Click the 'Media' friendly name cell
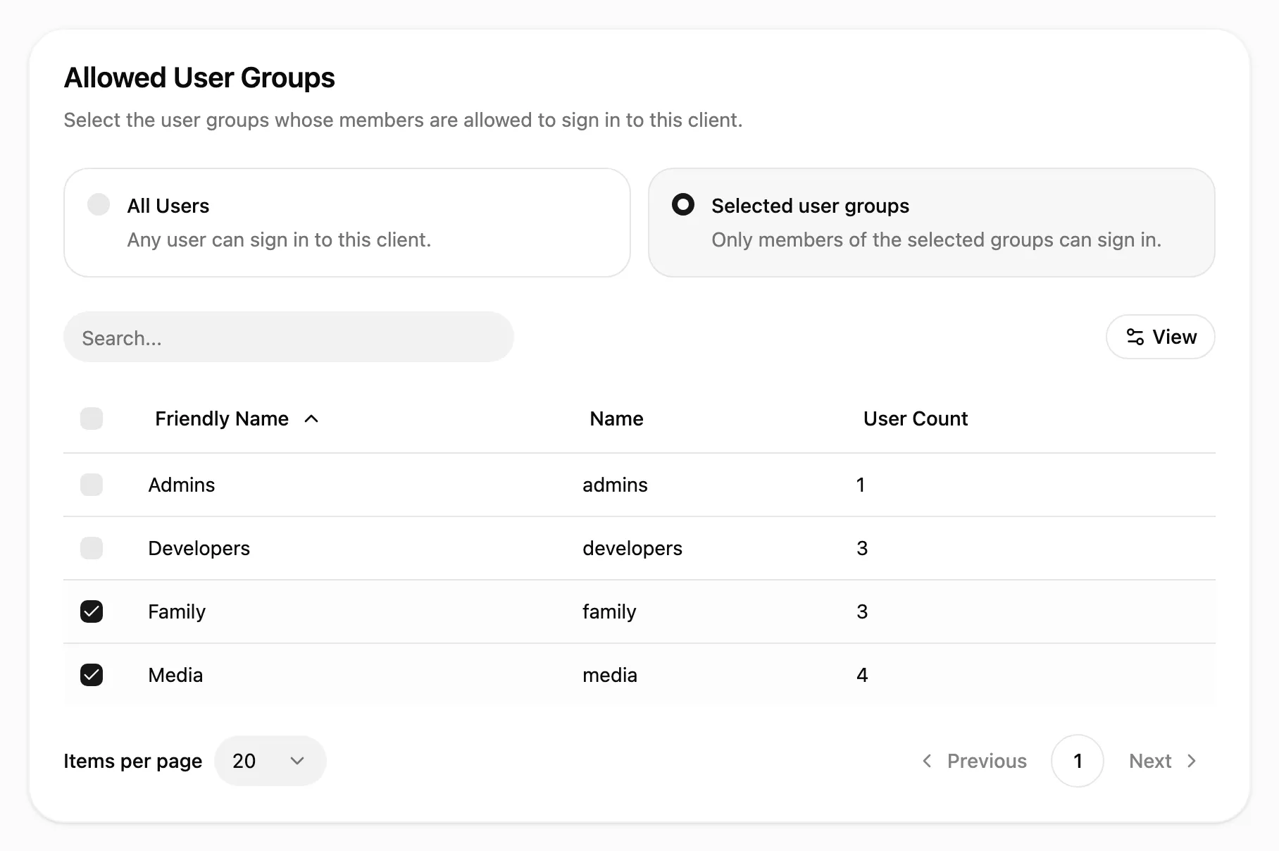The height and width of the screenshot is (851, 1279). 175,675
